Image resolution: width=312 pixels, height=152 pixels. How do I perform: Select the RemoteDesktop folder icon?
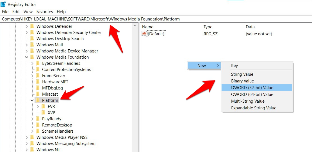38,125
